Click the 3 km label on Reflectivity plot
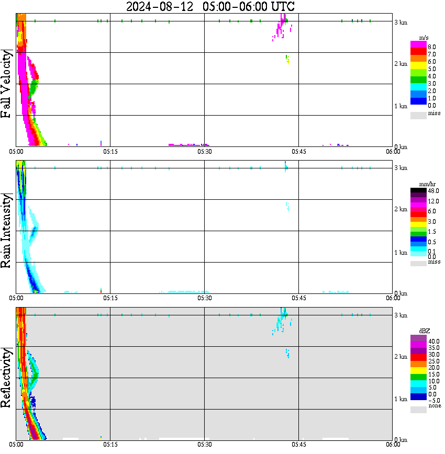This screenshot has width=445, height=454. 400,315
